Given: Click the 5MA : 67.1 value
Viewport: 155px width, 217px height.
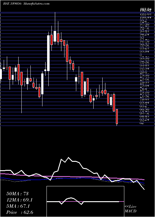Looking at the screenshot, I should point(18,206).
